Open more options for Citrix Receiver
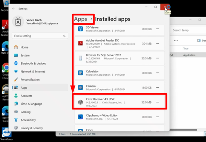The height and width of the screenshot is (142, 206). pyautogui.click(x=157, y=102)
